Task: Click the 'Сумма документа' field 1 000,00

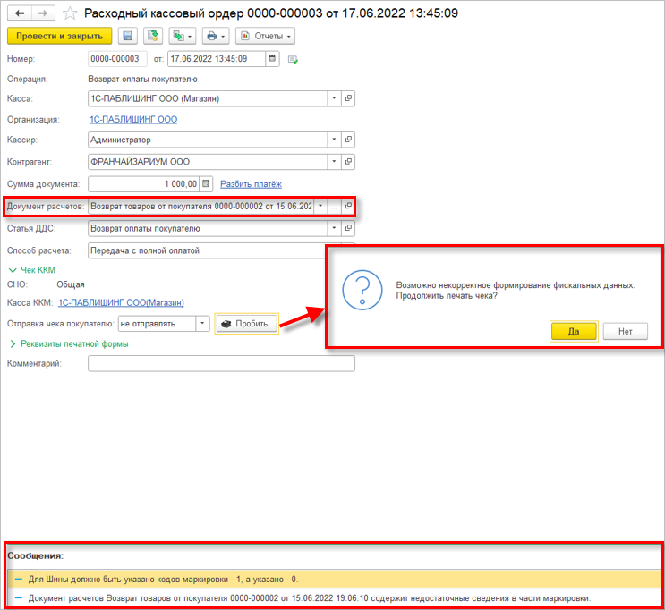Action: coord(143,184)
